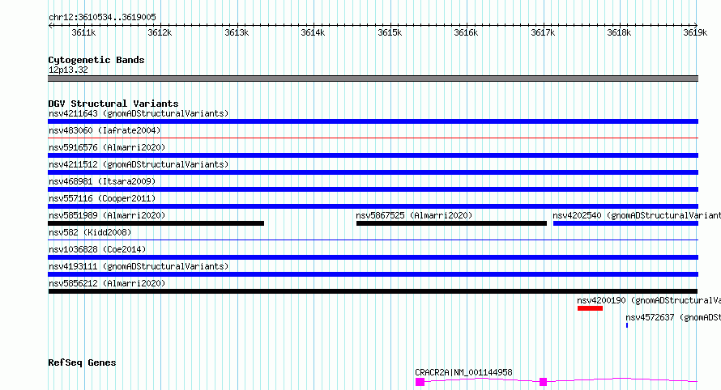
Task: Click the 3618k ruler tick label
Action: pos(619,32)
